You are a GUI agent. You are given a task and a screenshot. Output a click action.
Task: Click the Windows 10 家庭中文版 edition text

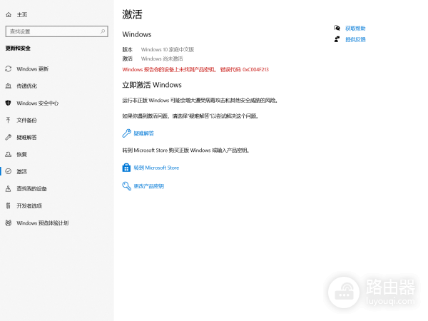pos(168,49)
